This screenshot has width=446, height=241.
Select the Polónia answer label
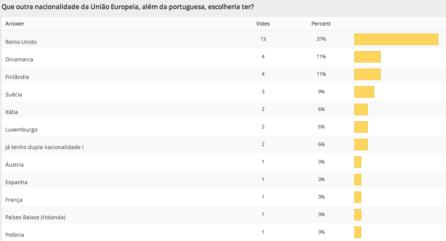point(15,235)
